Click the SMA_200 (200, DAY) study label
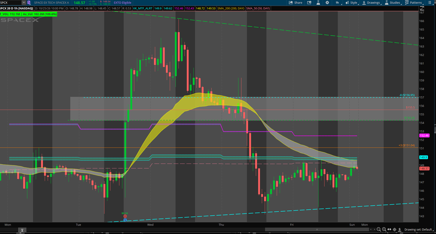Viewport: 436px width, 234px height. [231, 8]
